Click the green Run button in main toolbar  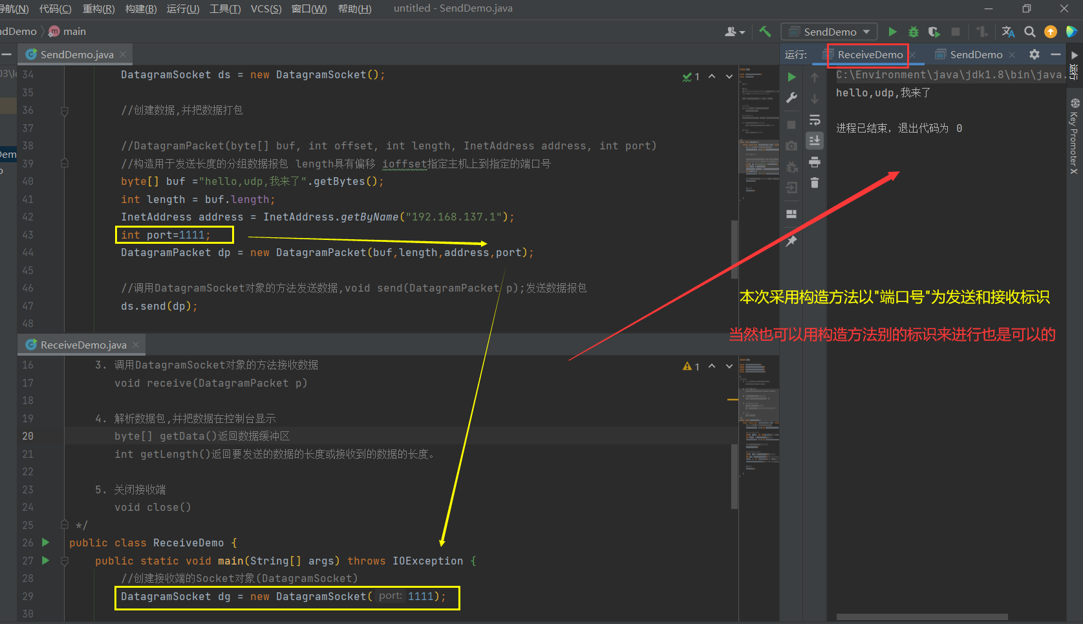pyautogui.click(x=892, y=32)
